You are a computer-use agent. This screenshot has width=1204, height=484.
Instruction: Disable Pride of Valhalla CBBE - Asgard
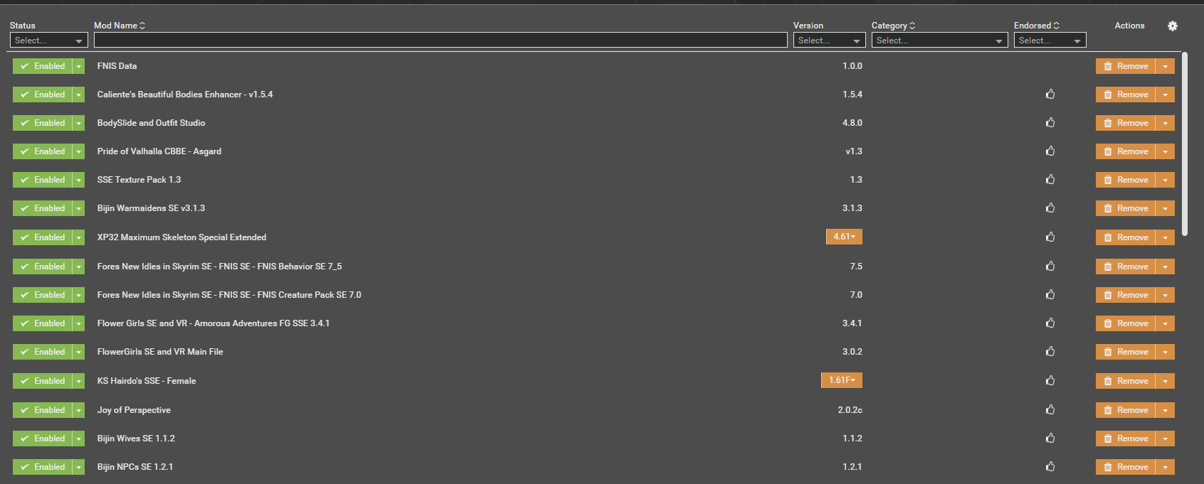43,151
